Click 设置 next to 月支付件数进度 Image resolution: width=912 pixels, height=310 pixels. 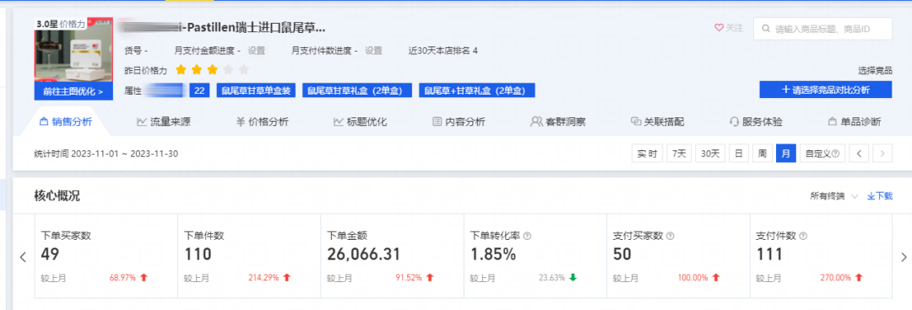click(373, 51)
